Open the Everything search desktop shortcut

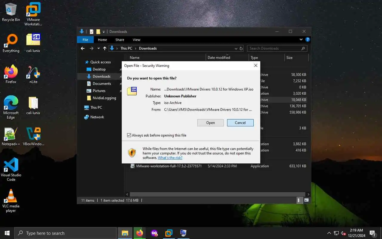[11, 43]
